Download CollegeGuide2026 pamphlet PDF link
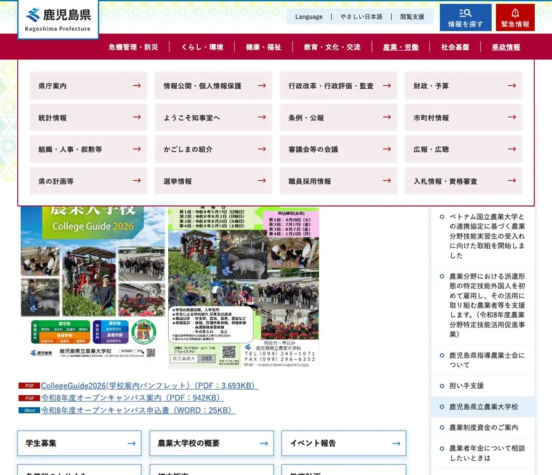Viewport: 552px width, 475px height. point(150,386)
